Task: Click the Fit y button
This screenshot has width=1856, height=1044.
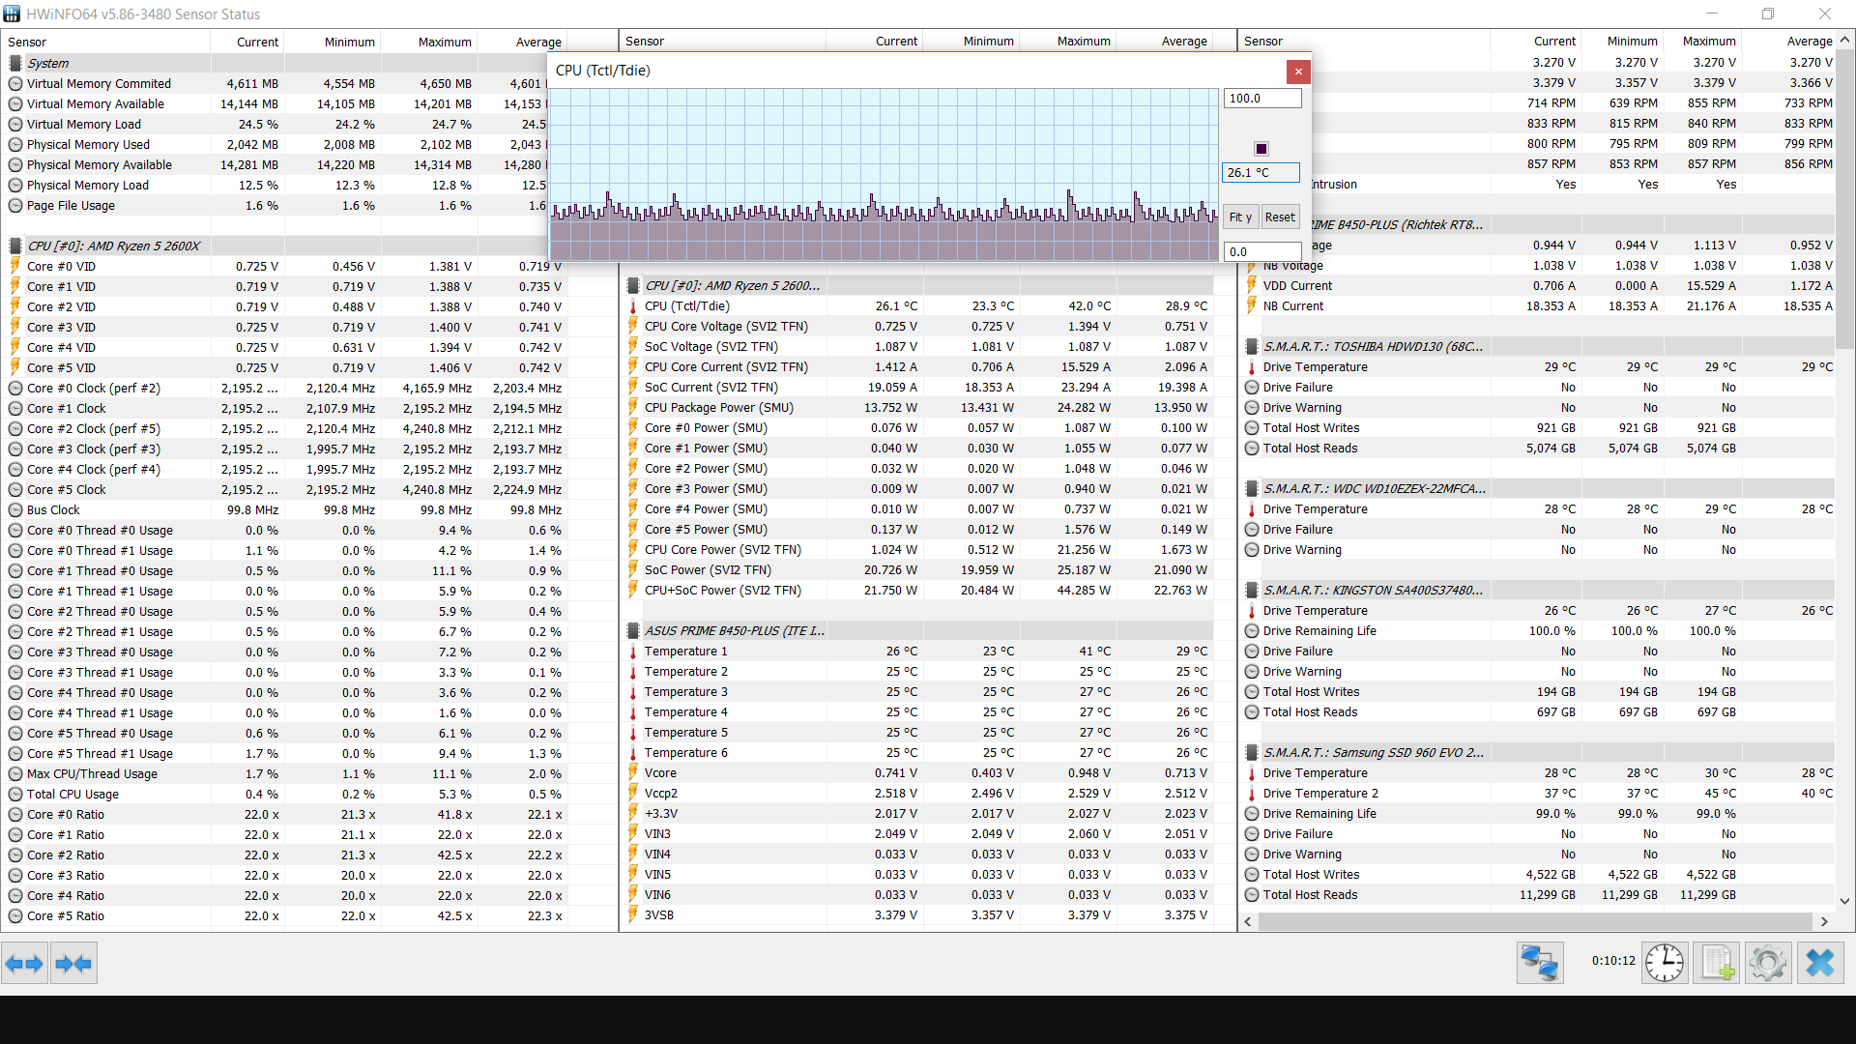Action: (1240, 217)
